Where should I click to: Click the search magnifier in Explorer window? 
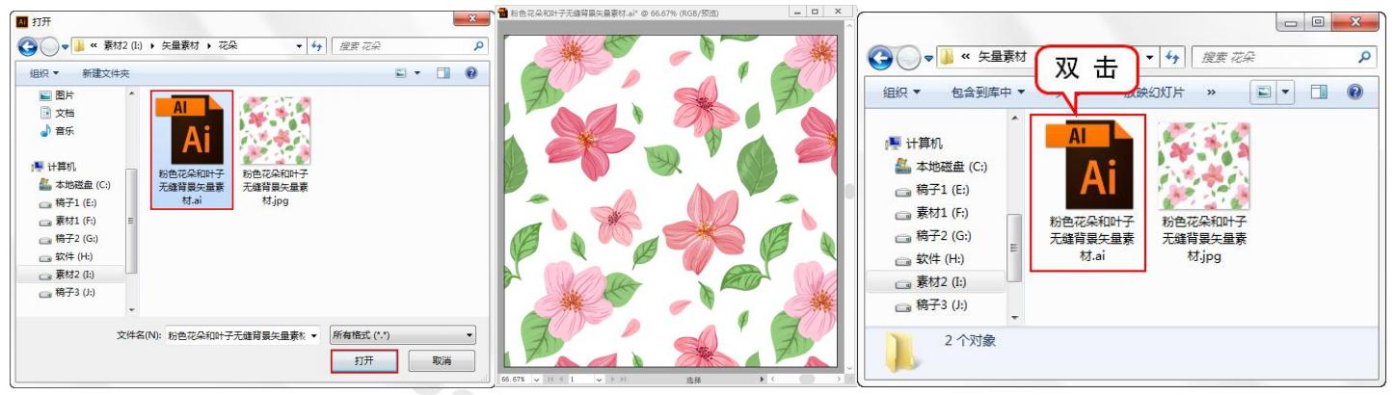click(1364, 59)
